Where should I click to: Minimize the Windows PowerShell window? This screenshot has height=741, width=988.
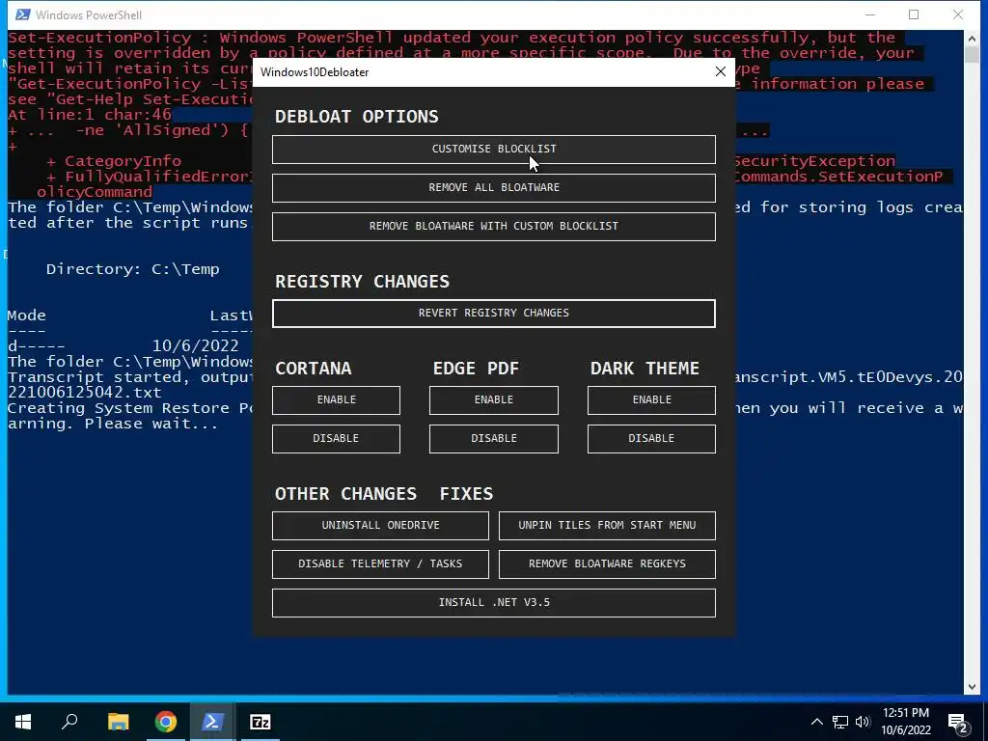pos(870,14)
